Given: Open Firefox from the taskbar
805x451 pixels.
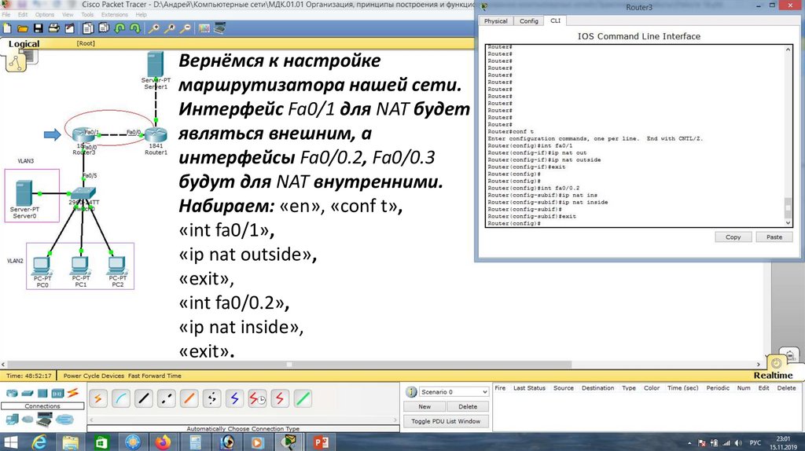Looking at the screenshot, I should pyautogui.click(x=164, y=442).
